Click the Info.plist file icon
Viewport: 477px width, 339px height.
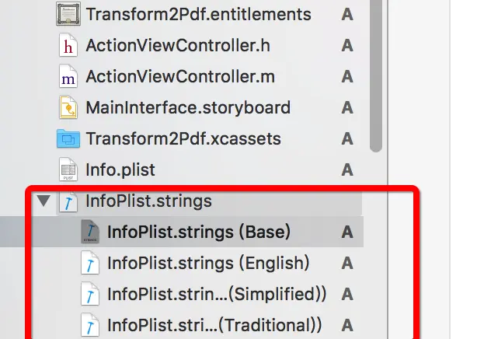pyautogui.click(x=69, y=170)
